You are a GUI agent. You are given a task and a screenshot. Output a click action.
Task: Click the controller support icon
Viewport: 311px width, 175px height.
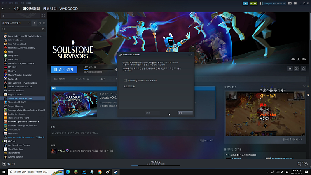click(304, 59)
